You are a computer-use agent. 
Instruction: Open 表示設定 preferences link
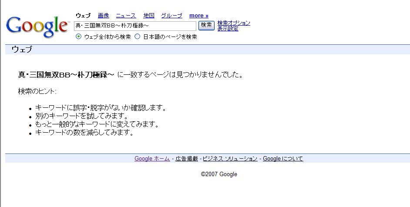click(228, 29)
